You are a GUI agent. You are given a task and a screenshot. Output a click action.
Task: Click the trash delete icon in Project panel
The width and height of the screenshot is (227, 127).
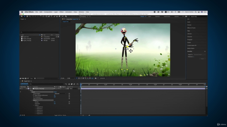(35, 78)
